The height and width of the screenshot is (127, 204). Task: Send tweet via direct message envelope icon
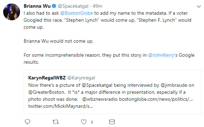[112, 122]
